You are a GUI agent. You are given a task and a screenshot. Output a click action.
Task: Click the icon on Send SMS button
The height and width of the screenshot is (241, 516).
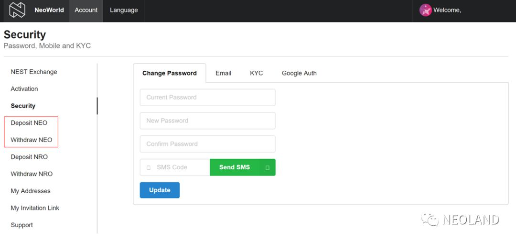coord(267,167)
